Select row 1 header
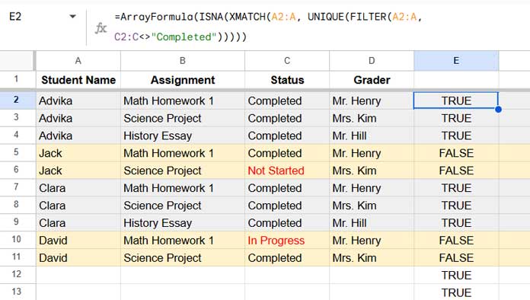Screen dimensions: 530x300 coord(16,80)
